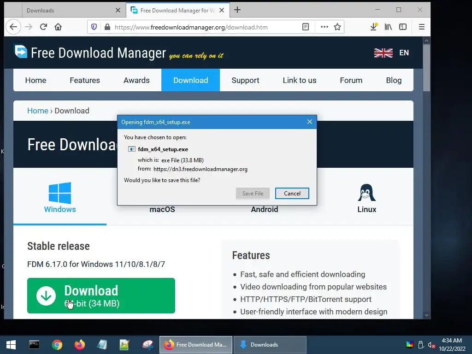Viewport: 472px width, 354px height.
Task: Open the EN language selector
Action: point(404,53)
